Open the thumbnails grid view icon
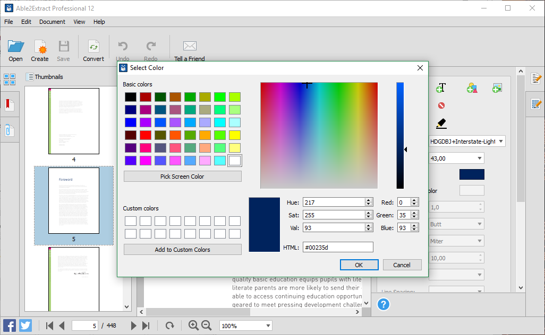 pyautogui.click(x=10, y=80)
